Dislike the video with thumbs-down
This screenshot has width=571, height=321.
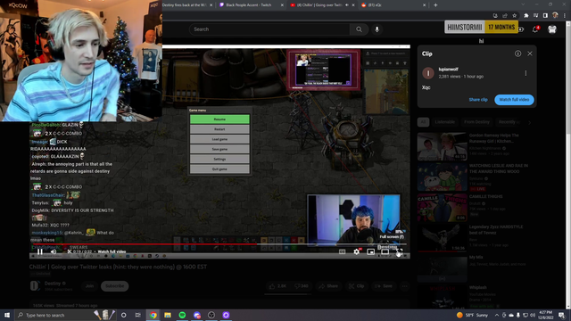tap(302, 286)
